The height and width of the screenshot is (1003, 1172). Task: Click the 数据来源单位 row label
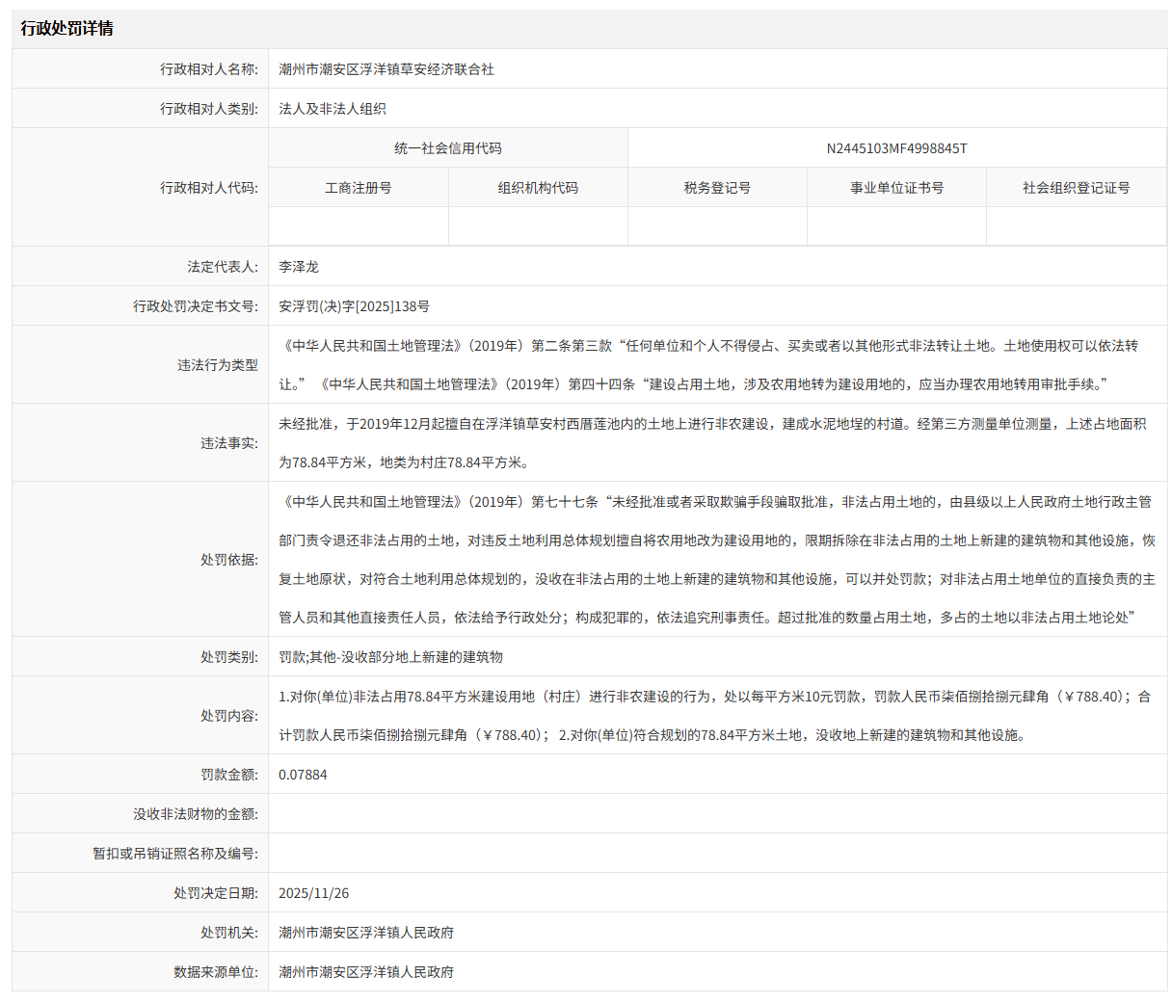pyautogui.click(x=216, y=972)
